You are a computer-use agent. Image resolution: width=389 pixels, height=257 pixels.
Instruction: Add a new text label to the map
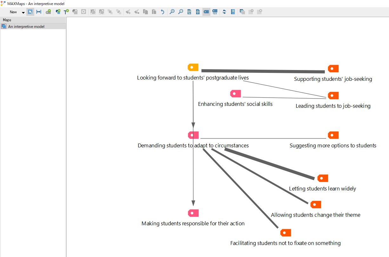pyautogui.click(x=66, y=12)
